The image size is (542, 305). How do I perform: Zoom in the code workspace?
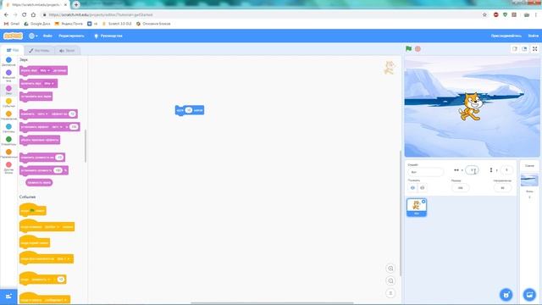390,269
